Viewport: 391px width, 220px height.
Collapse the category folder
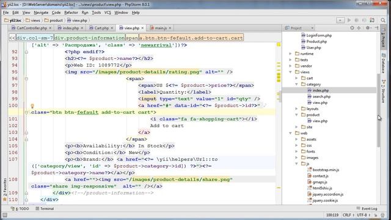coord(296,84)
